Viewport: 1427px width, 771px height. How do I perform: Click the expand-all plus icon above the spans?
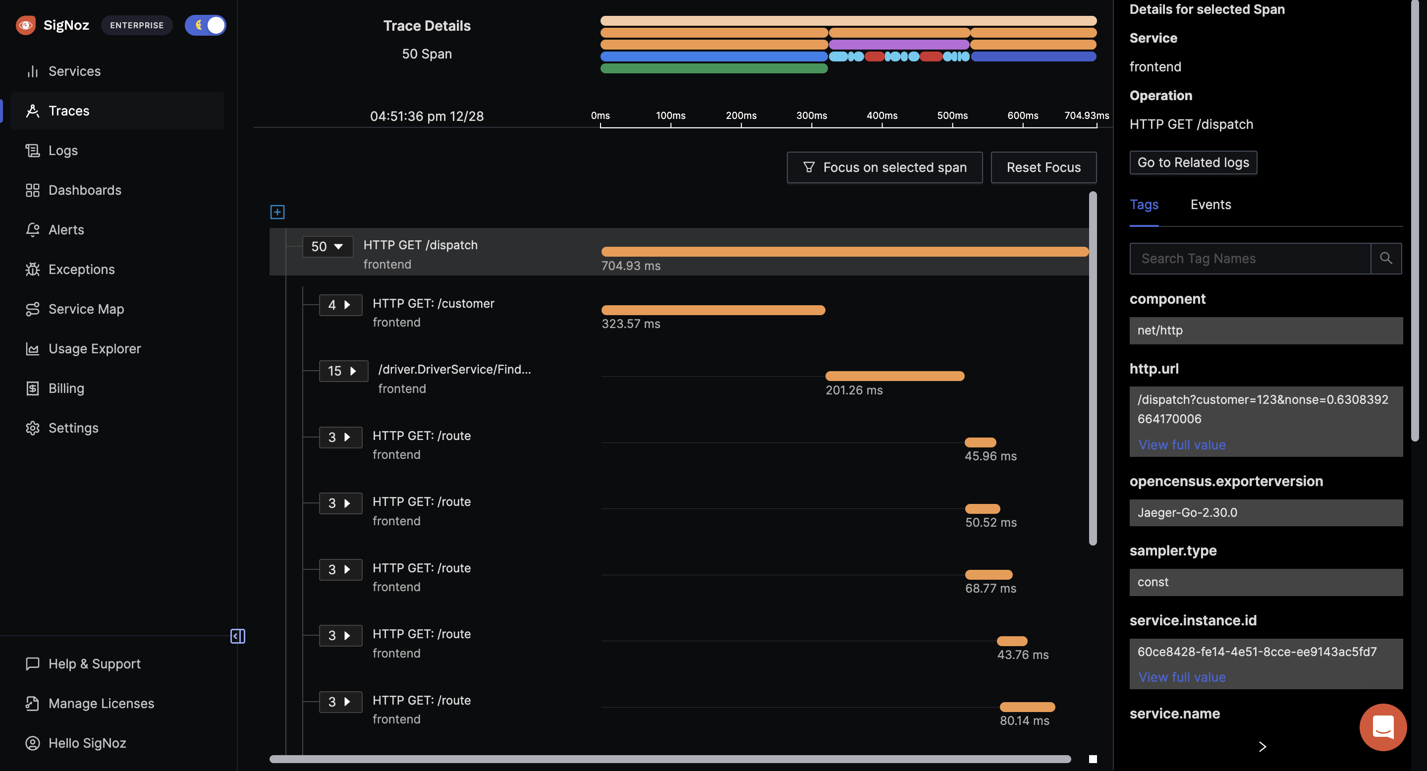click(277, 212)
